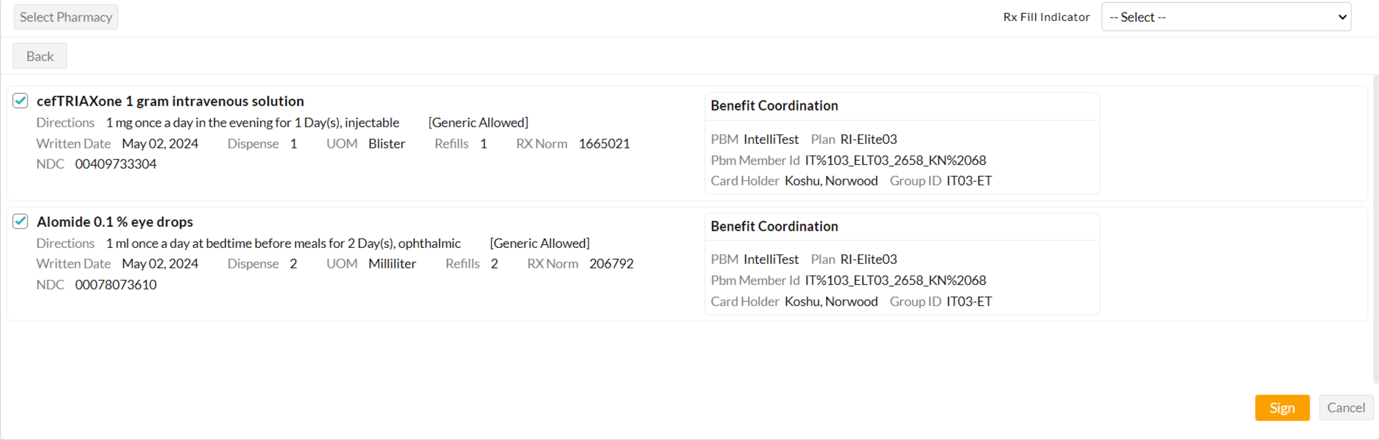Click the cefTRIAXone directions text mentioning injectable
Screen dimensions: 1379x440
pos(253,123)
